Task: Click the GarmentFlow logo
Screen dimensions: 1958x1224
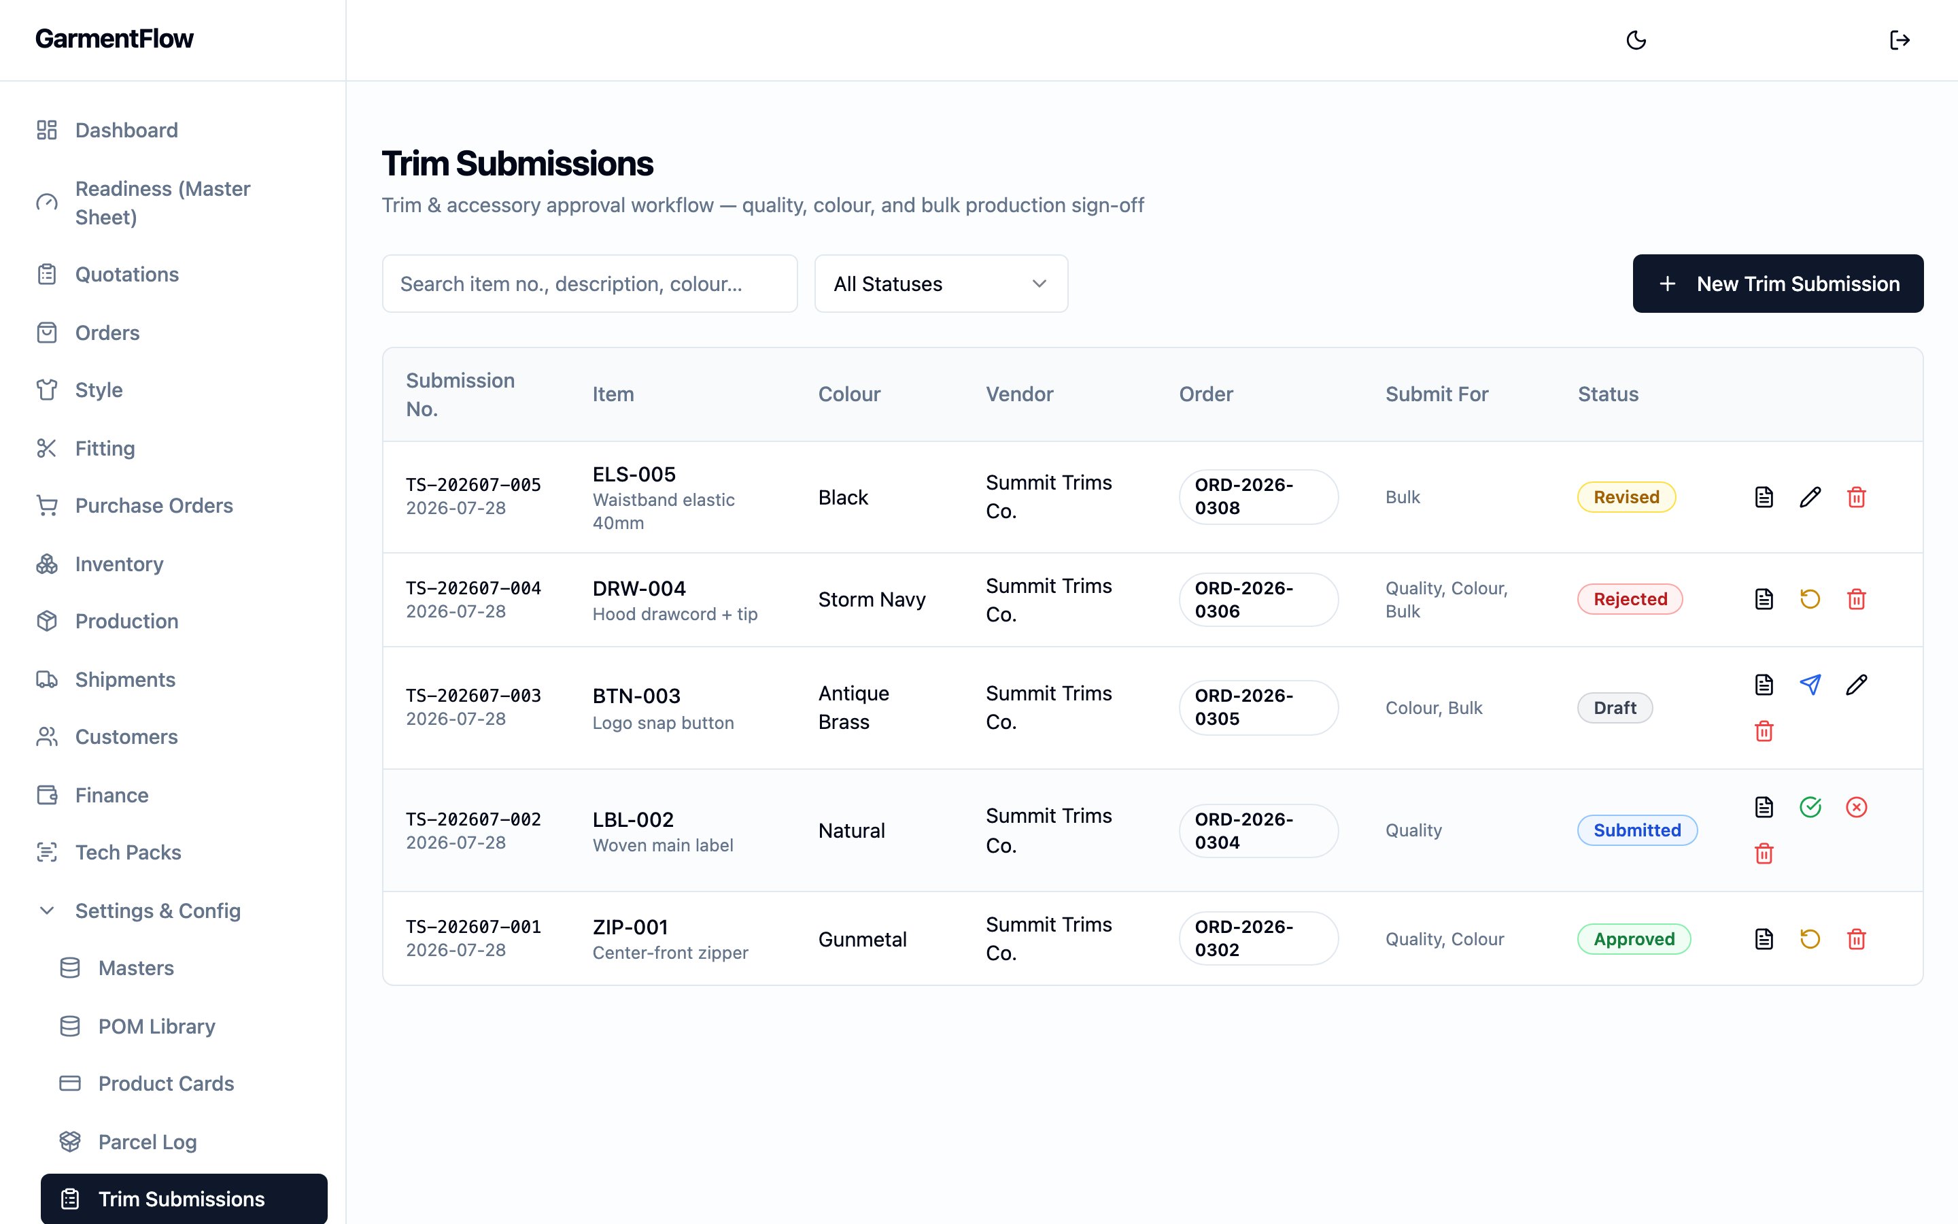Action: 114,39
